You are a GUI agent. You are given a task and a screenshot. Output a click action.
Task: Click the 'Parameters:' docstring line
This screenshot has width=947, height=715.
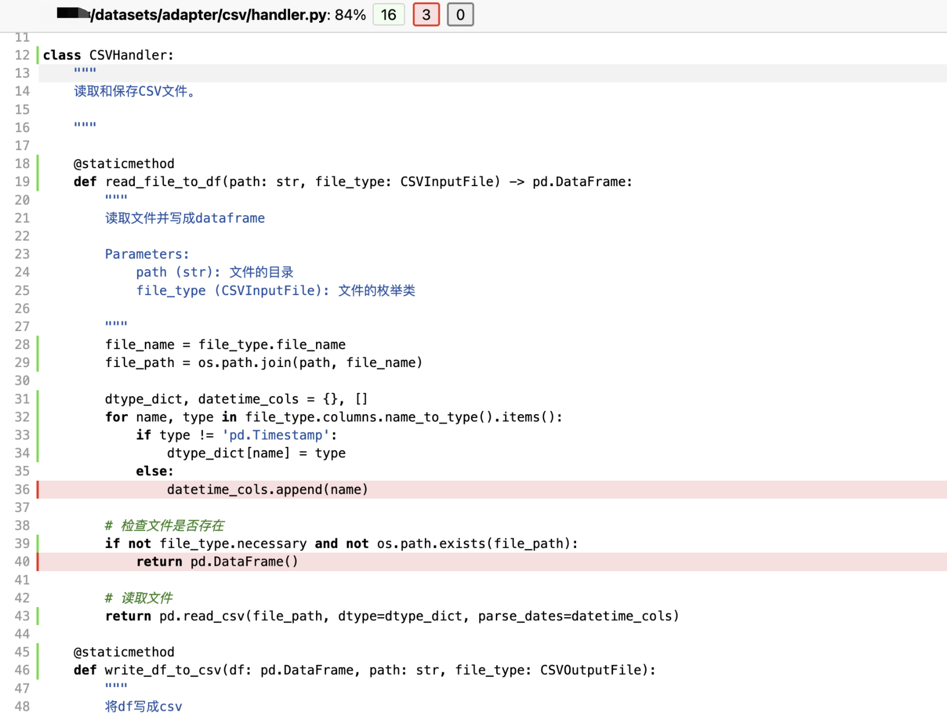click(x=147, y=254)
